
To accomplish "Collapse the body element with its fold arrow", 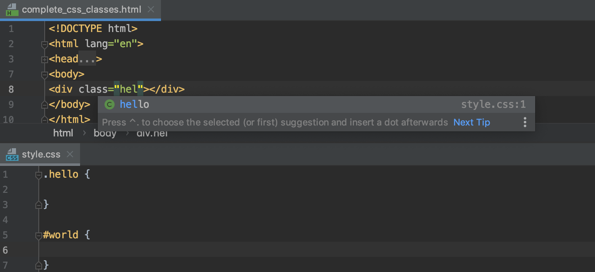I will [45, 74].
